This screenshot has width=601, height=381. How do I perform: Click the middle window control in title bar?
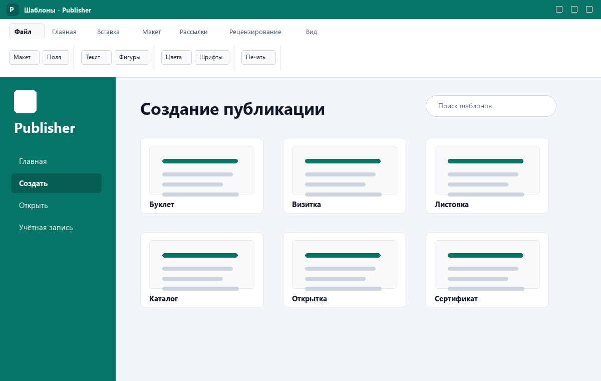[x=574, y=10]
